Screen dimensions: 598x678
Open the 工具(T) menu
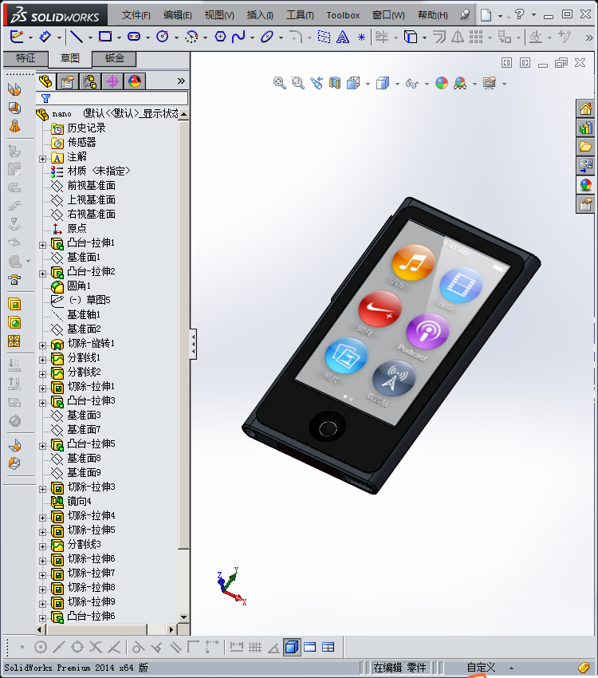pyautogui.click(x=300, y=15)
